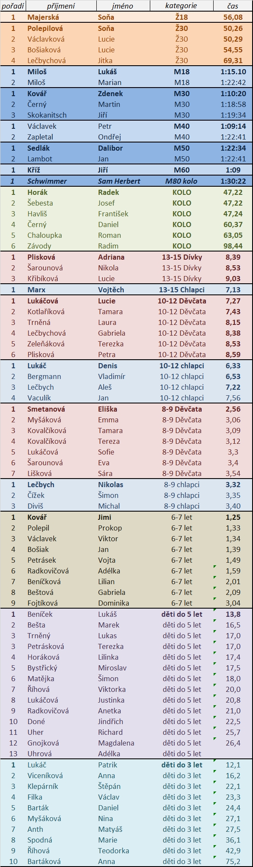This screenshot has height=867, width=253.
Task: Select the 'čas' column header
Action: click(233, 6)
